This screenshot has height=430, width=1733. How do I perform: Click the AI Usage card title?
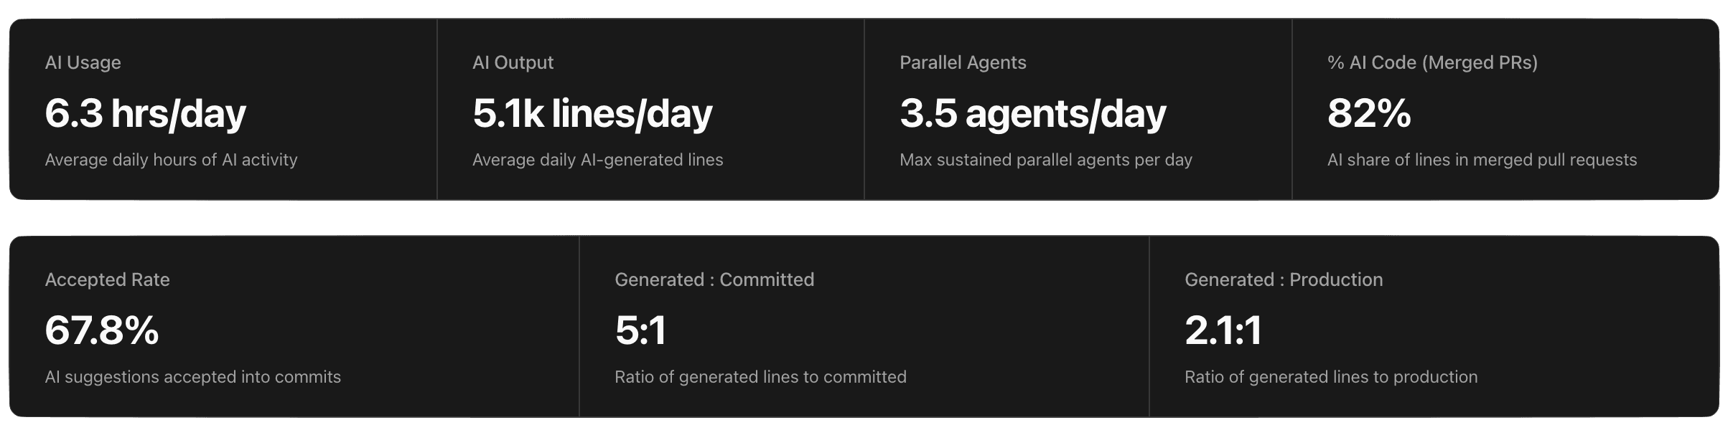83,63
